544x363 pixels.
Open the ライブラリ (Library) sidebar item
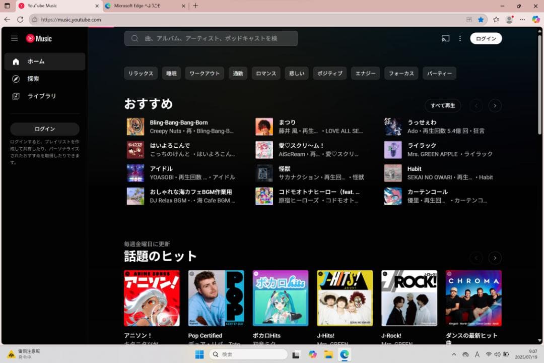[41, 96]
